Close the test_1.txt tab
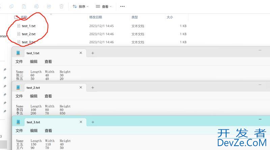Image resolution: width=270 pixels, height=150 pixels. [x=81, y=53]
